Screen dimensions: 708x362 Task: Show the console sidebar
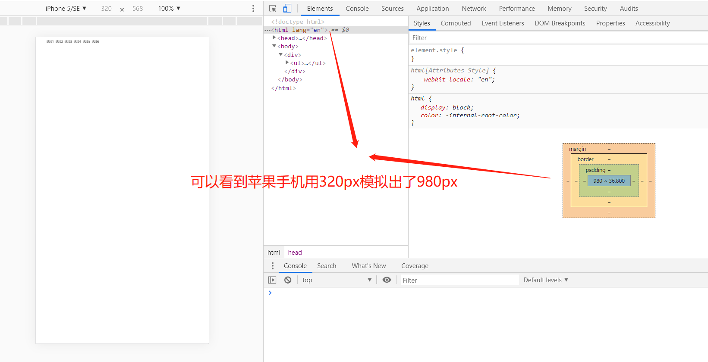(x=272, y=280)
